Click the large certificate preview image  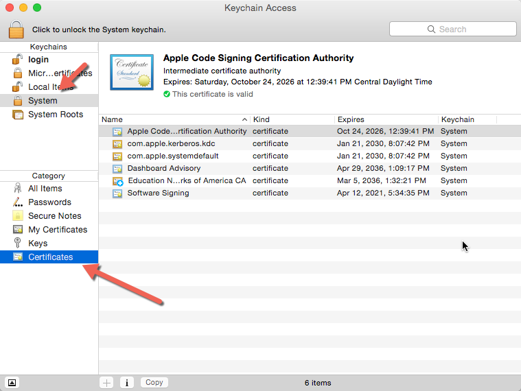click(132, 72)
